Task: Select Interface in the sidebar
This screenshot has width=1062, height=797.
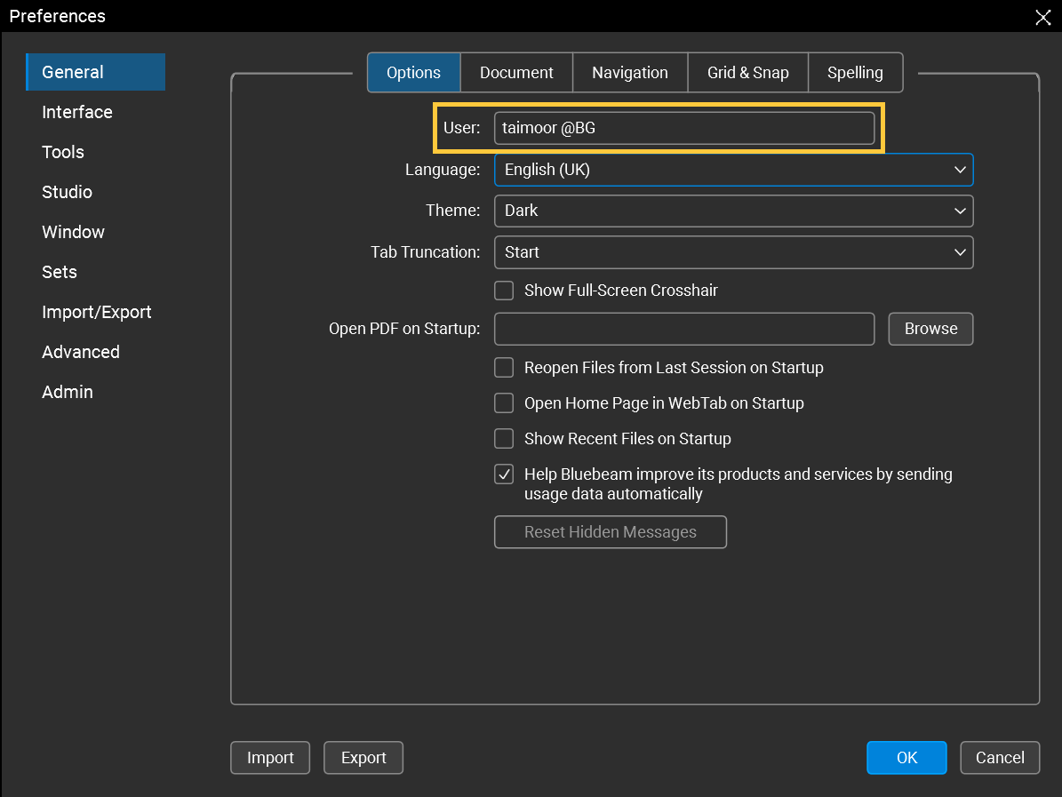Action: pos(76,112)
